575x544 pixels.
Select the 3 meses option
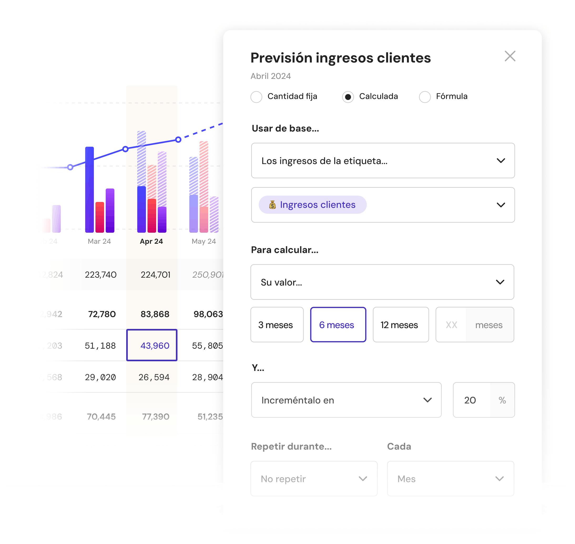point(277,324)
